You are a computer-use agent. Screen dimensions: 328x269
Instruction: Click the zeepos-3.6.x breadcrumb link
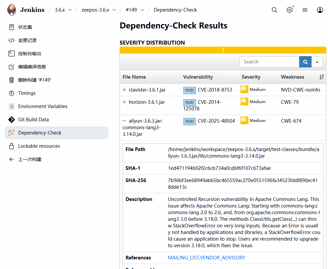(95, 10)
